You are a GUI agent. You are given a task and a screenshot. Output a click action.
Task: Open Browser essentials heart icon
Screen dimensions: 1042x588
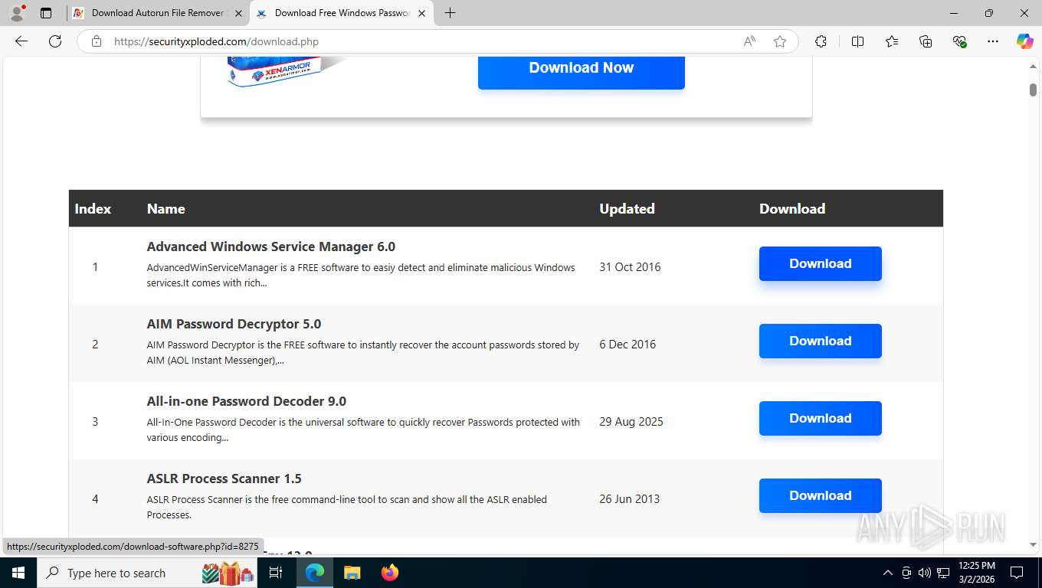click(x=959, y=41)
